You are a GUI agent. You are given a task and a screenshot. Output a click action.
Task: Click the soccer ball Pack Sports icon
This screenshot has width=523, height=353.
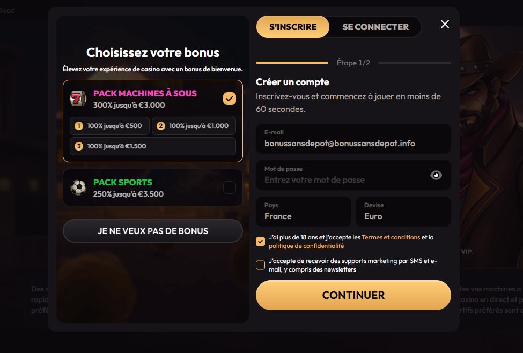point(78,187)
